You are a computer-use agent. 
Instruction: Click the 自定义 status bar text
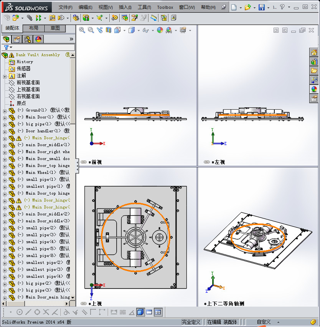[x=264, y=322]
